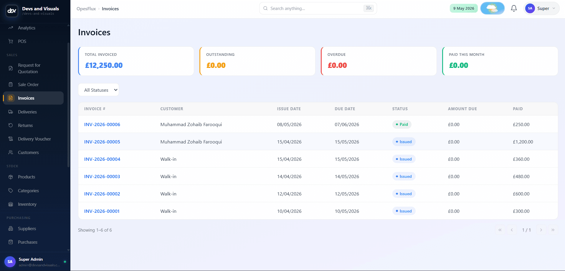The width and height of the screenshot is (565, 271).
Task: Click the OpesFlux breadcrumb link
Action: point(86,9)
